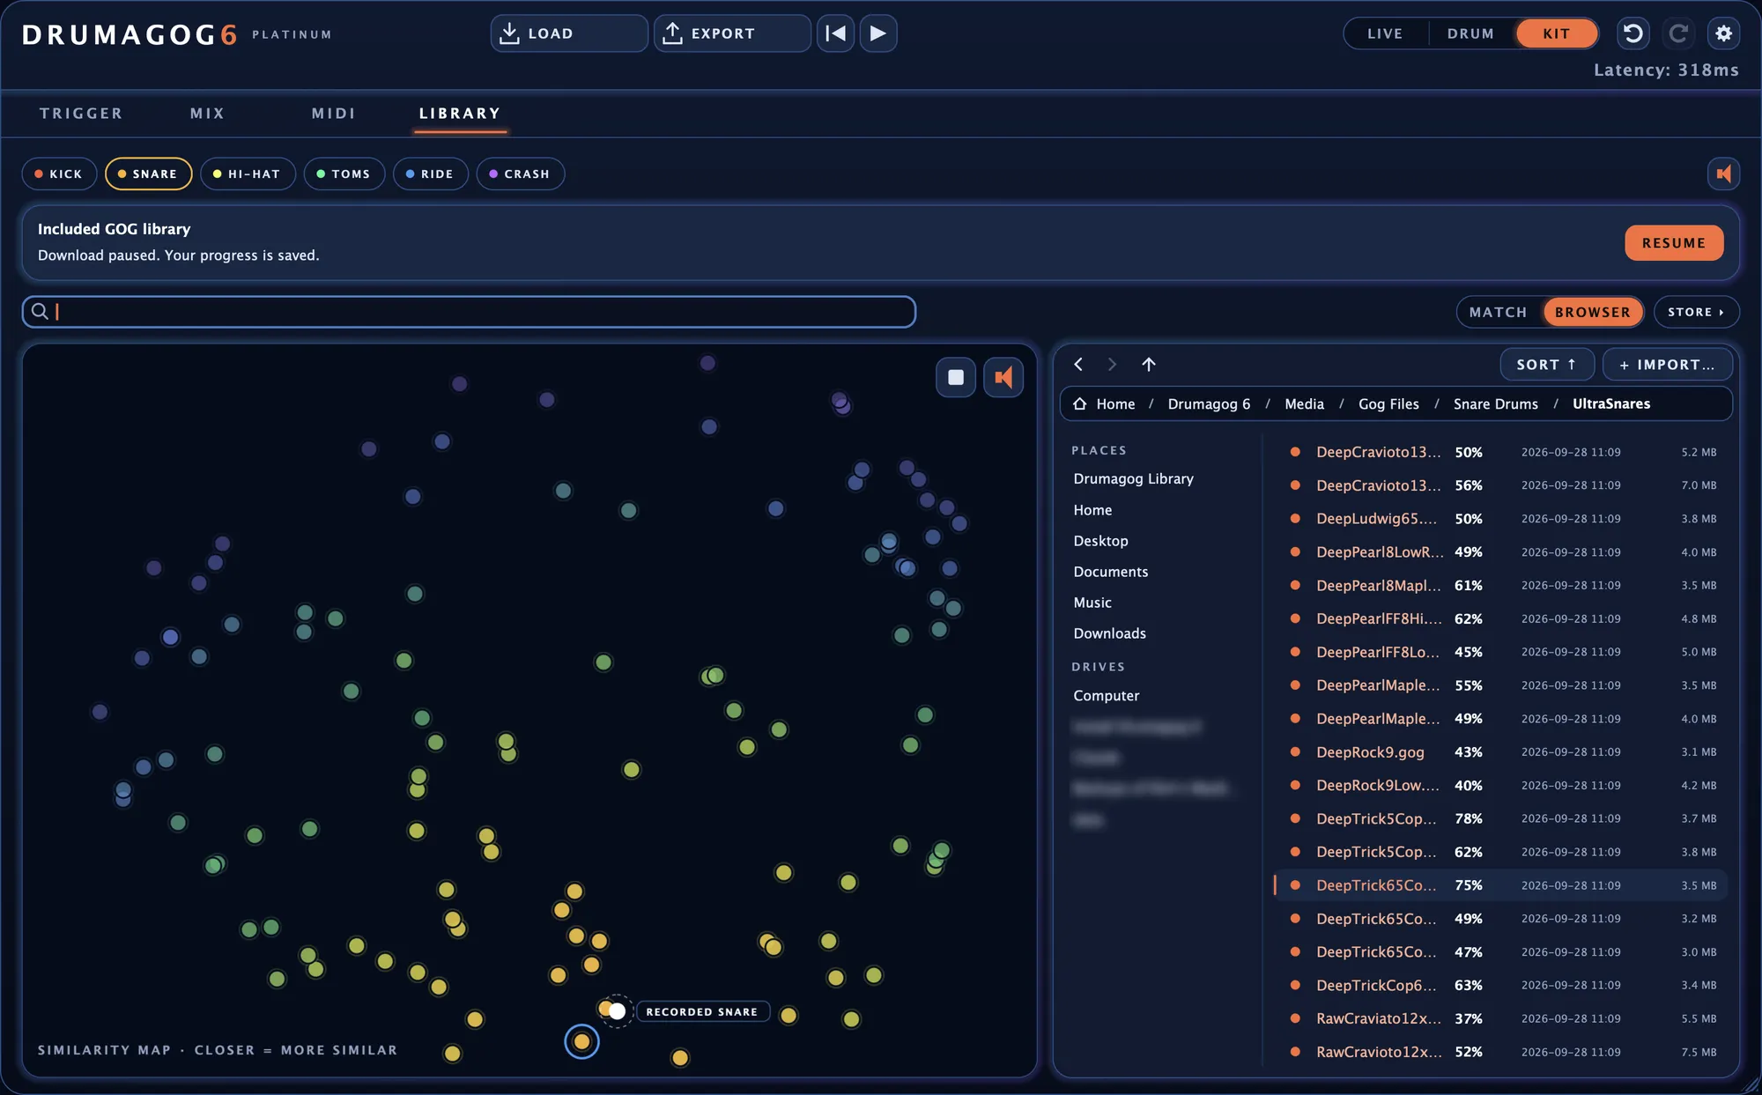
Task: Click the search magnifier icon
Action: 40,311
